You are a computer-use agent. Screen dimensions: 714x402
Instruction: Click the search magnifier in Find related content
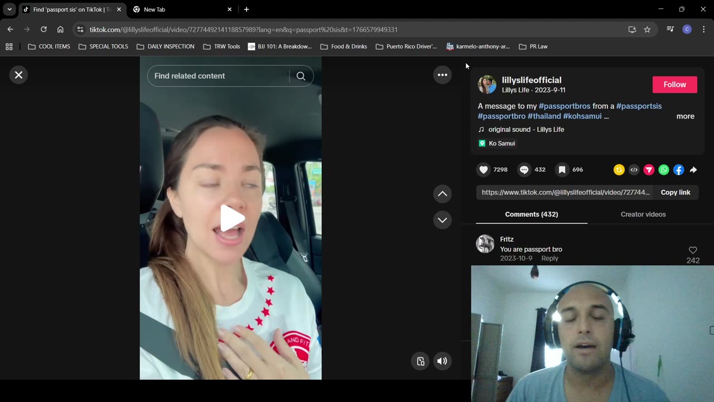pyautogui.click(x=301, y=76)
